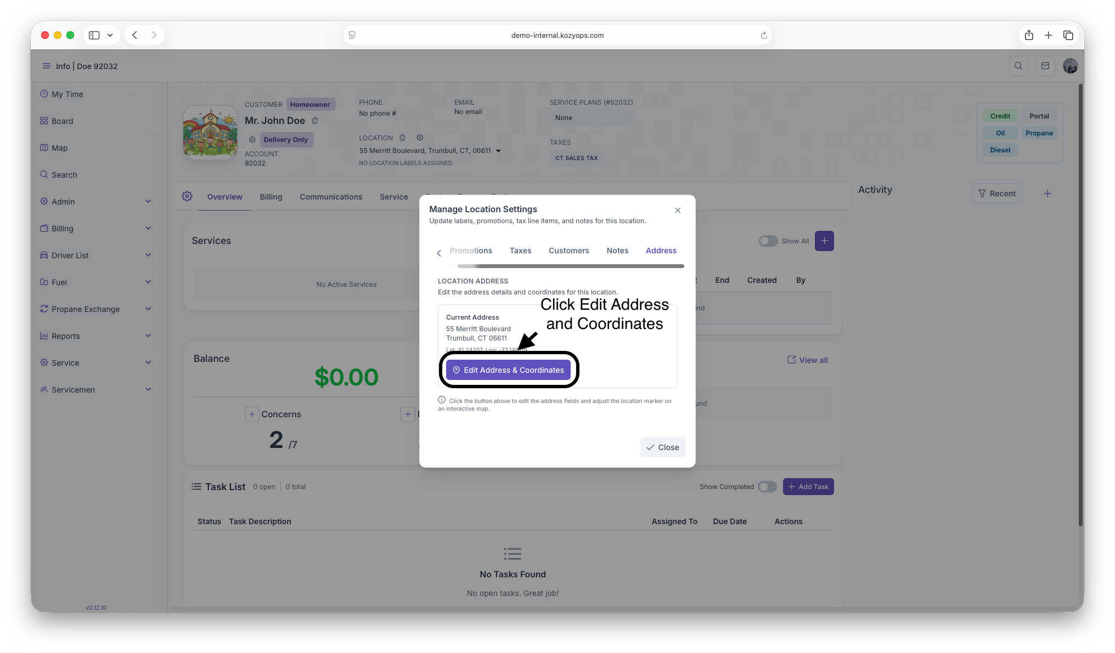Image resolution: width=1115 pixels, height=653 pixels.
Task: Open the location address dropdown arrow
Action: pos(498,151)
